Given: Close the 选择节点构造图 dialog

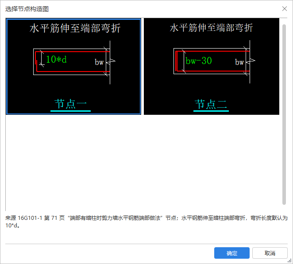Looking at the screenshot, I should pyautogui.click(x=285, y=8).
